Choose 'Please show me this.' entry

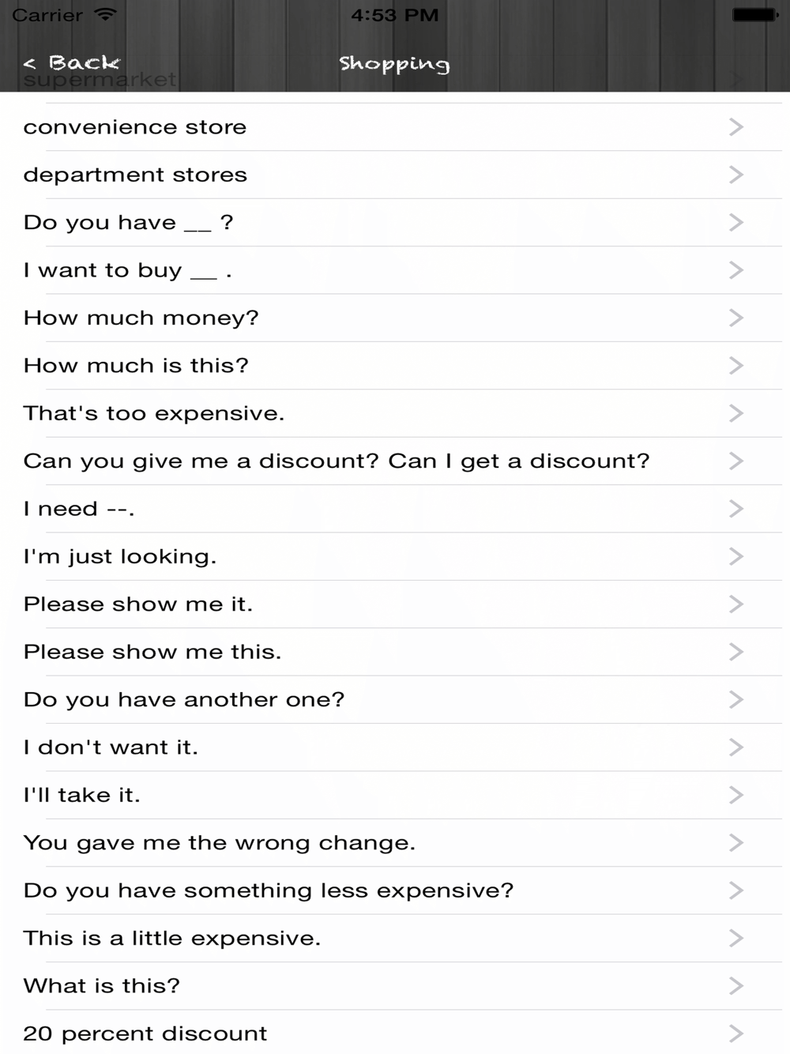[x=395, y=652]
